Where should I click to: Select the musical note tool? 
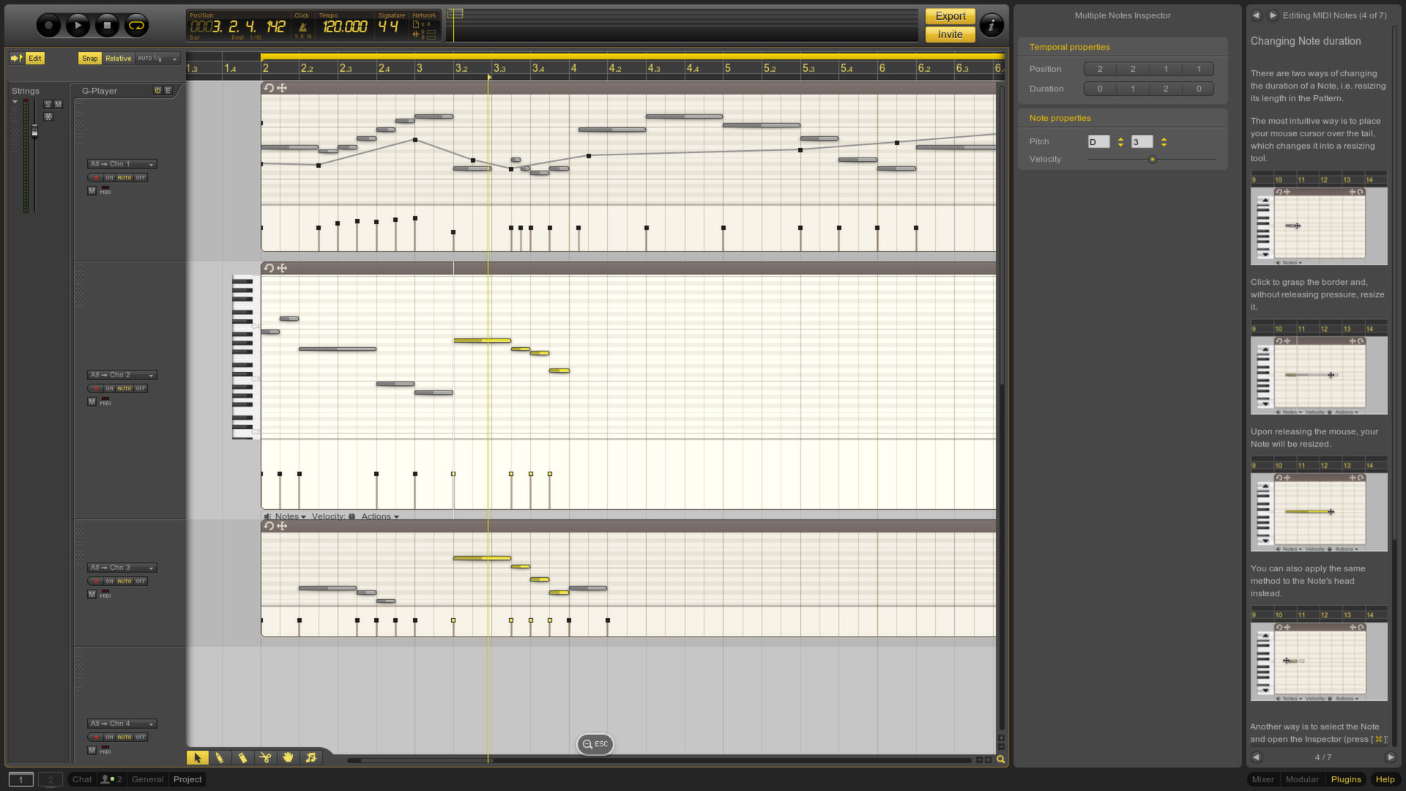click(311, 758)
